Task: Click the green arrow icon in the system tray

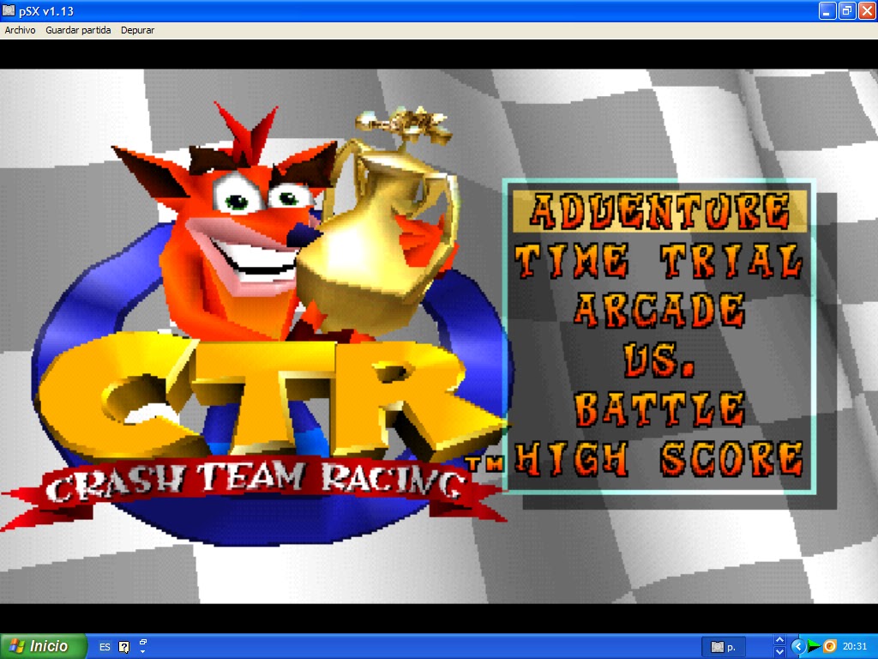Action: (814, 645)
